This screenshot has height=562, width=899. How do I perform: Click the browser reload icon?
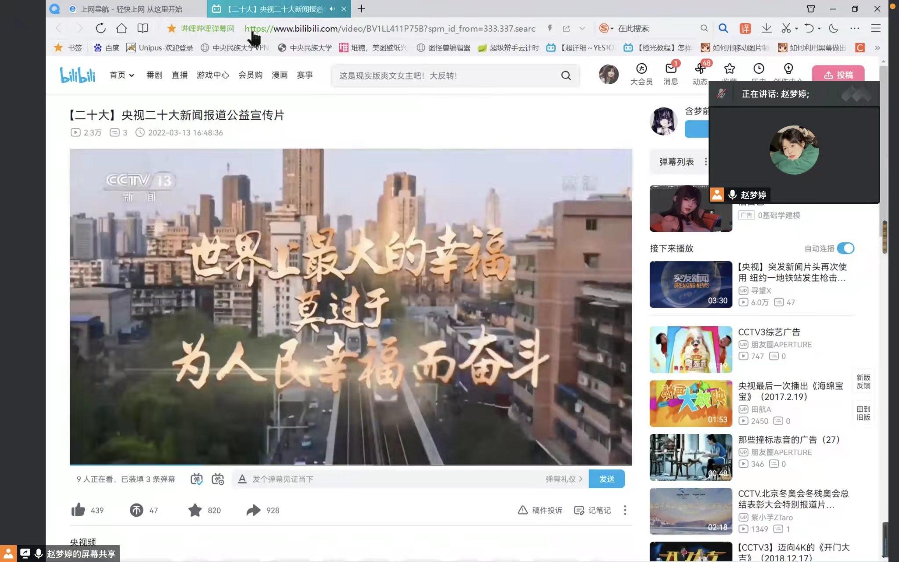(101, 28)
